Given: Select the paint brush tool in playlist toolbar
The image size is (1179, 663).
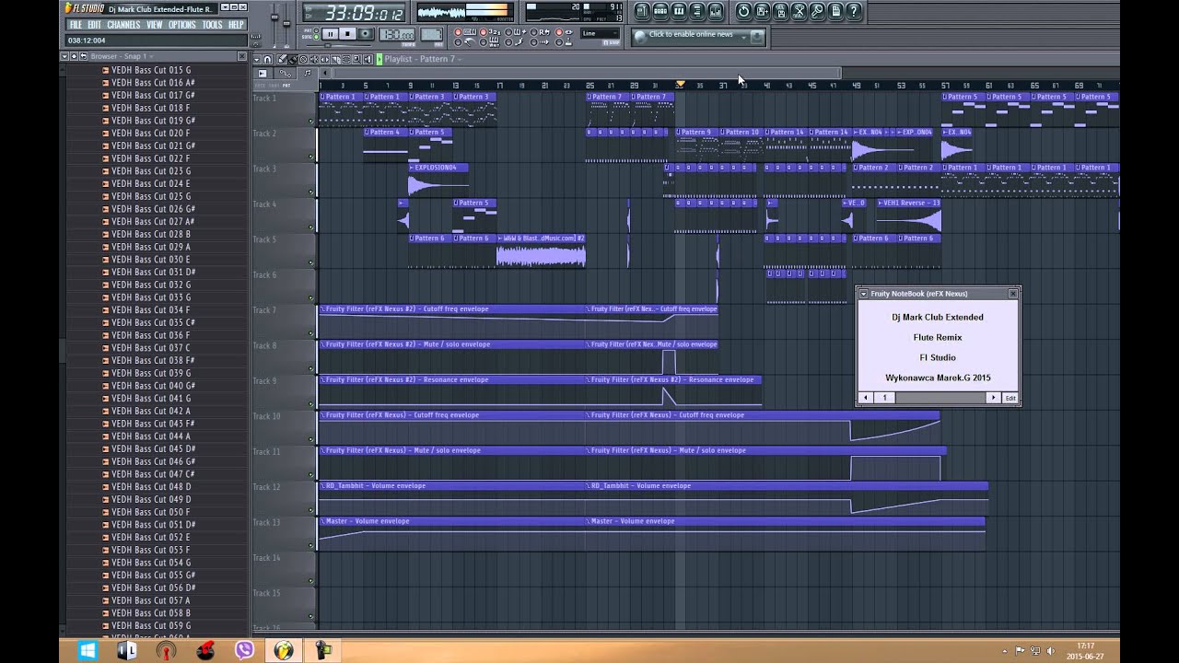Looking at the screenshot, I should (x=293, y=60).
